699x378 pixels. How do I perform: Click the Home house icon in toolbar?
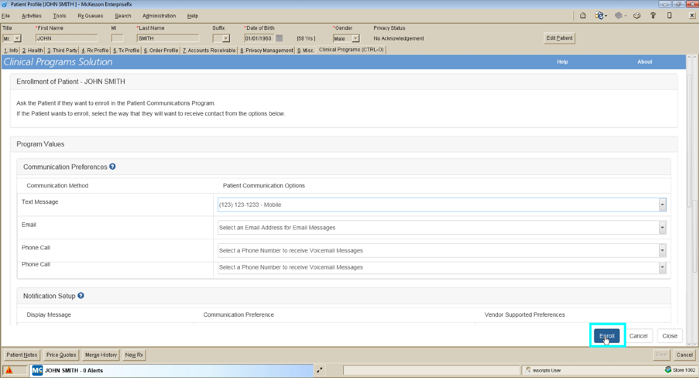583,16
